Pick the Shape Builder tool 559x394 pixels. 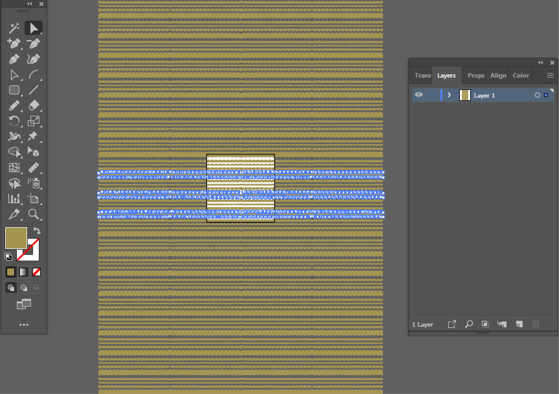14,152
